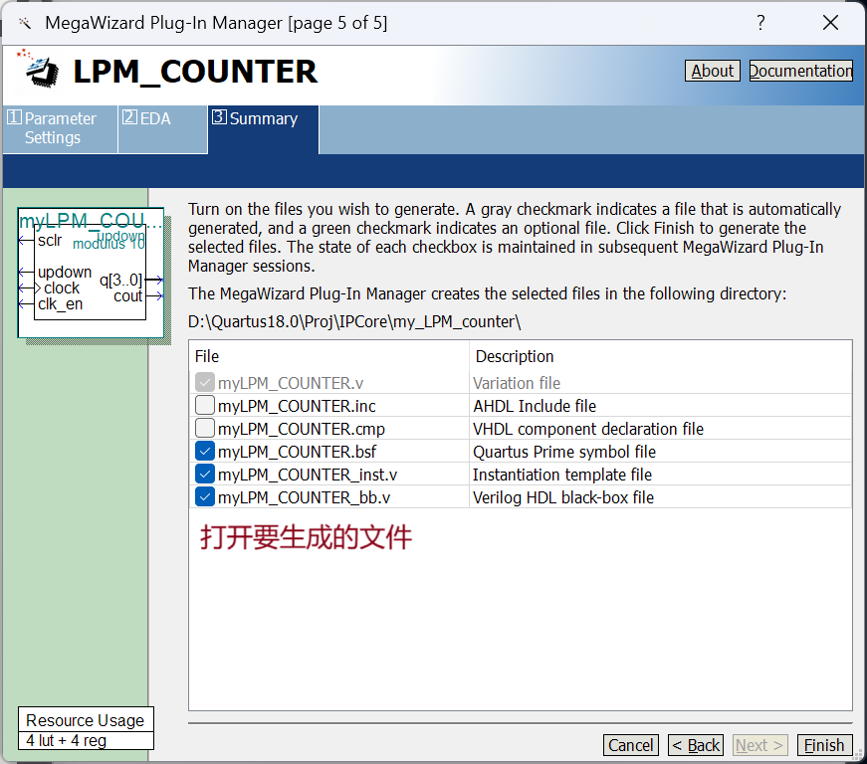Click the myLPM_COUNTER_inst.v file name
The width and height of the screenshot is (867, 764).
[x=308, y=475]
